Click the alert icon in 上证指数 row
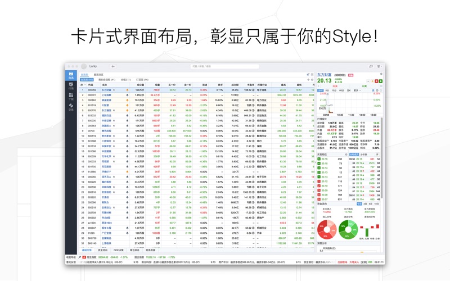This screenshot has width=450, height=281. [127, 95]
